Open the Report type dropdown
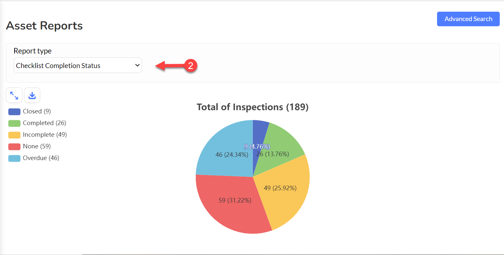This screenshot has width=504, height=255. [x=78, y=65]
